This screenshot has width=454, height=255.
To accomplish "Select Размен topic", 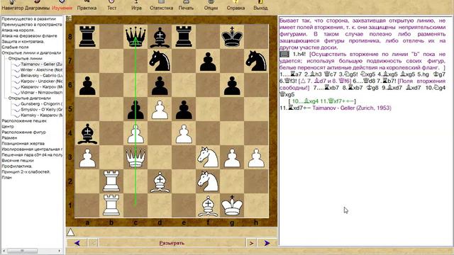I will tap(9, 138).
